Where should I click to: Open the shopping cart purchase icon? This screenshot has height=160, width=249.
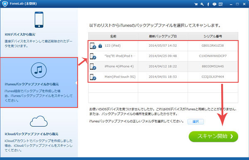(x=196, y=4)
